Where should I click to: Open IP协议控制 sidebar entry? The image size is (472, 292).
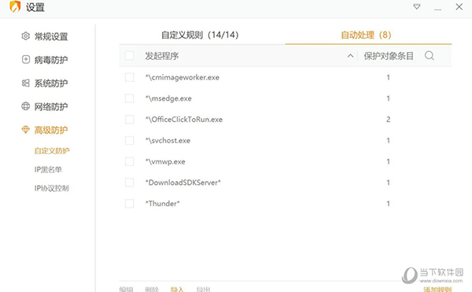point(51,188)
